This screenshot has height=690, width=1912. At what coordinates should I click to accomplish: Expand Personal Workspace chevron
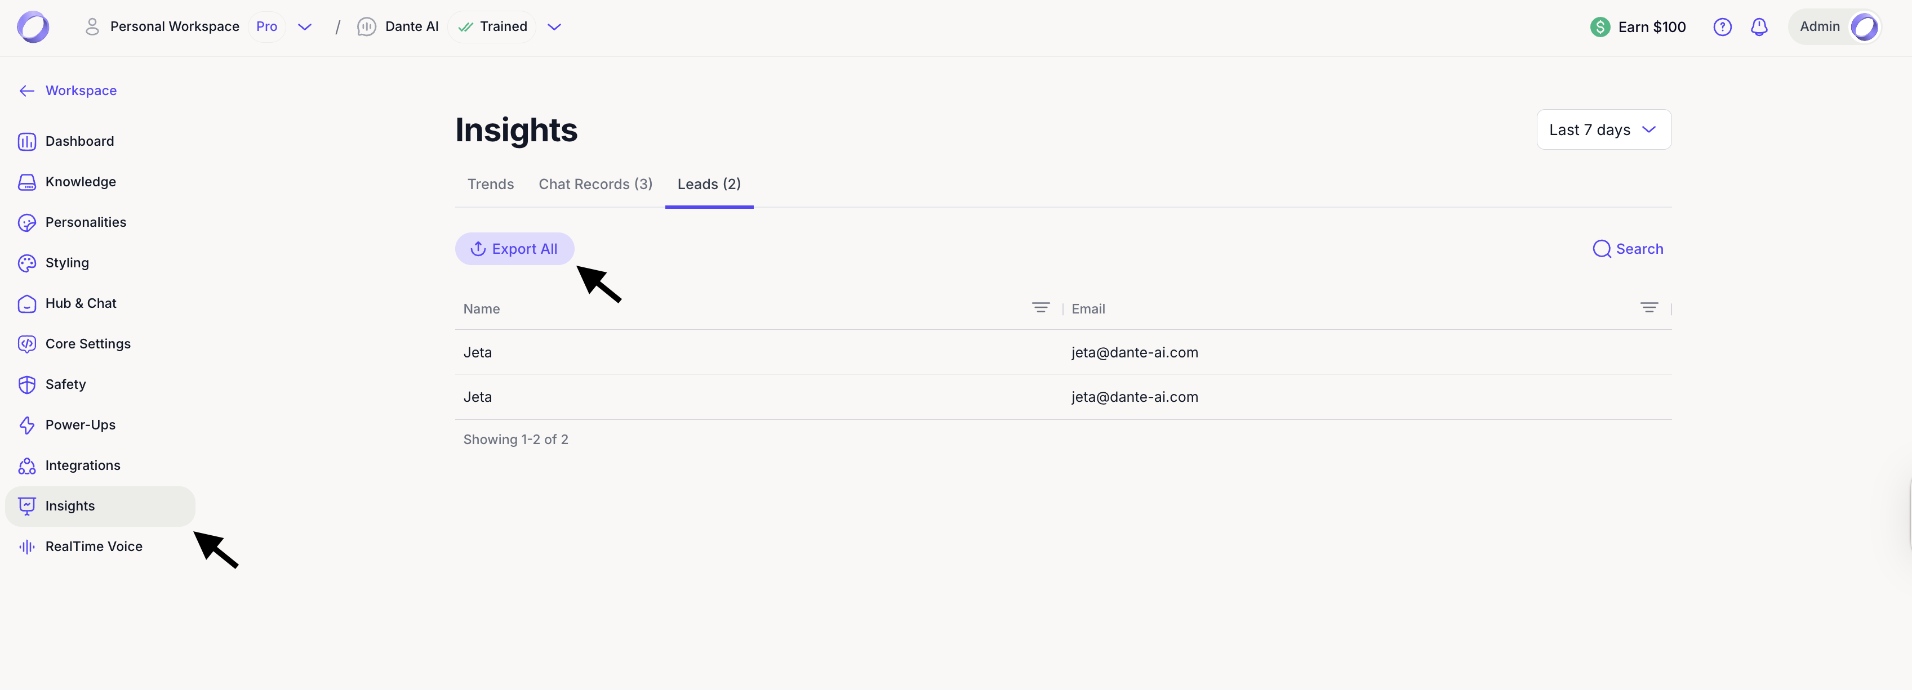(x=304, y=28)
